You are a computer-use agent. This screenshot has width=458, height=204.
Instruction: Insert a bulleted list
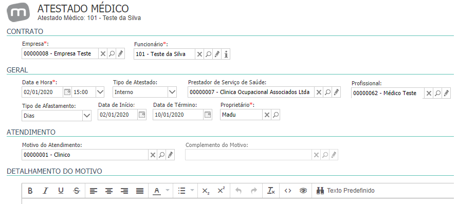pos(181,191)
